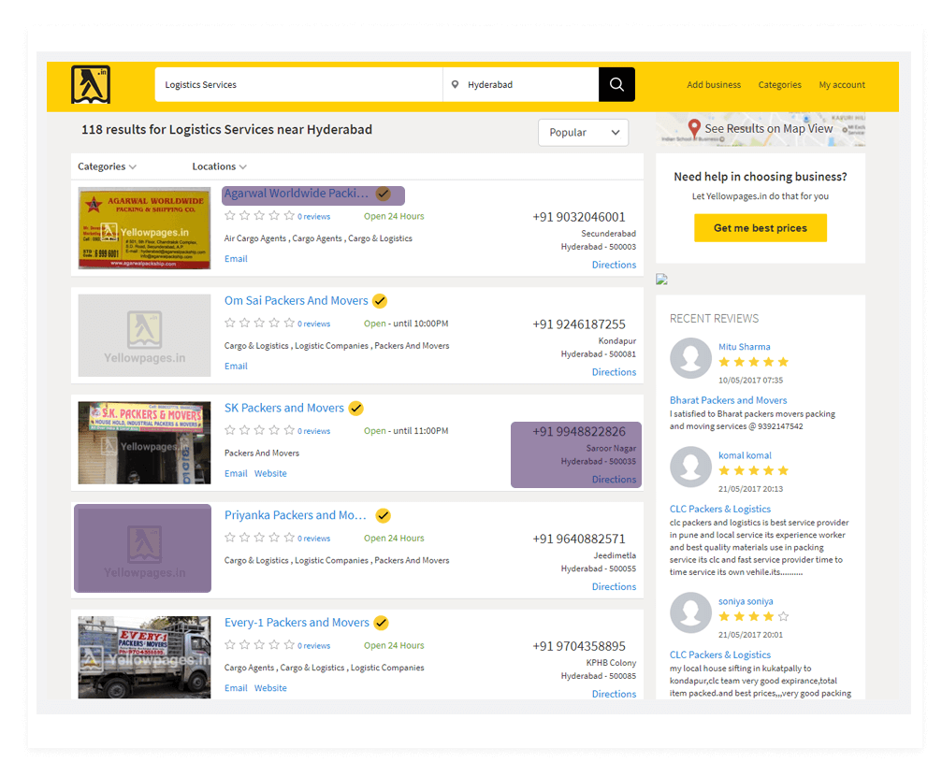Click verified badge next to Agarwal Worldwide Packi
The image size is (942, 777).
pos(384,194)
